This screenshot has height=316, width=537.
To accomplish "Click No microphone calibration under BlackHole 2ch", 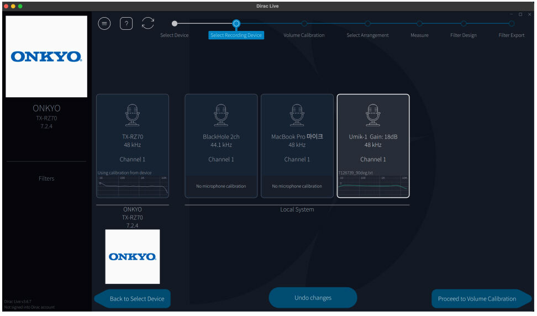I will pos(221,186).
